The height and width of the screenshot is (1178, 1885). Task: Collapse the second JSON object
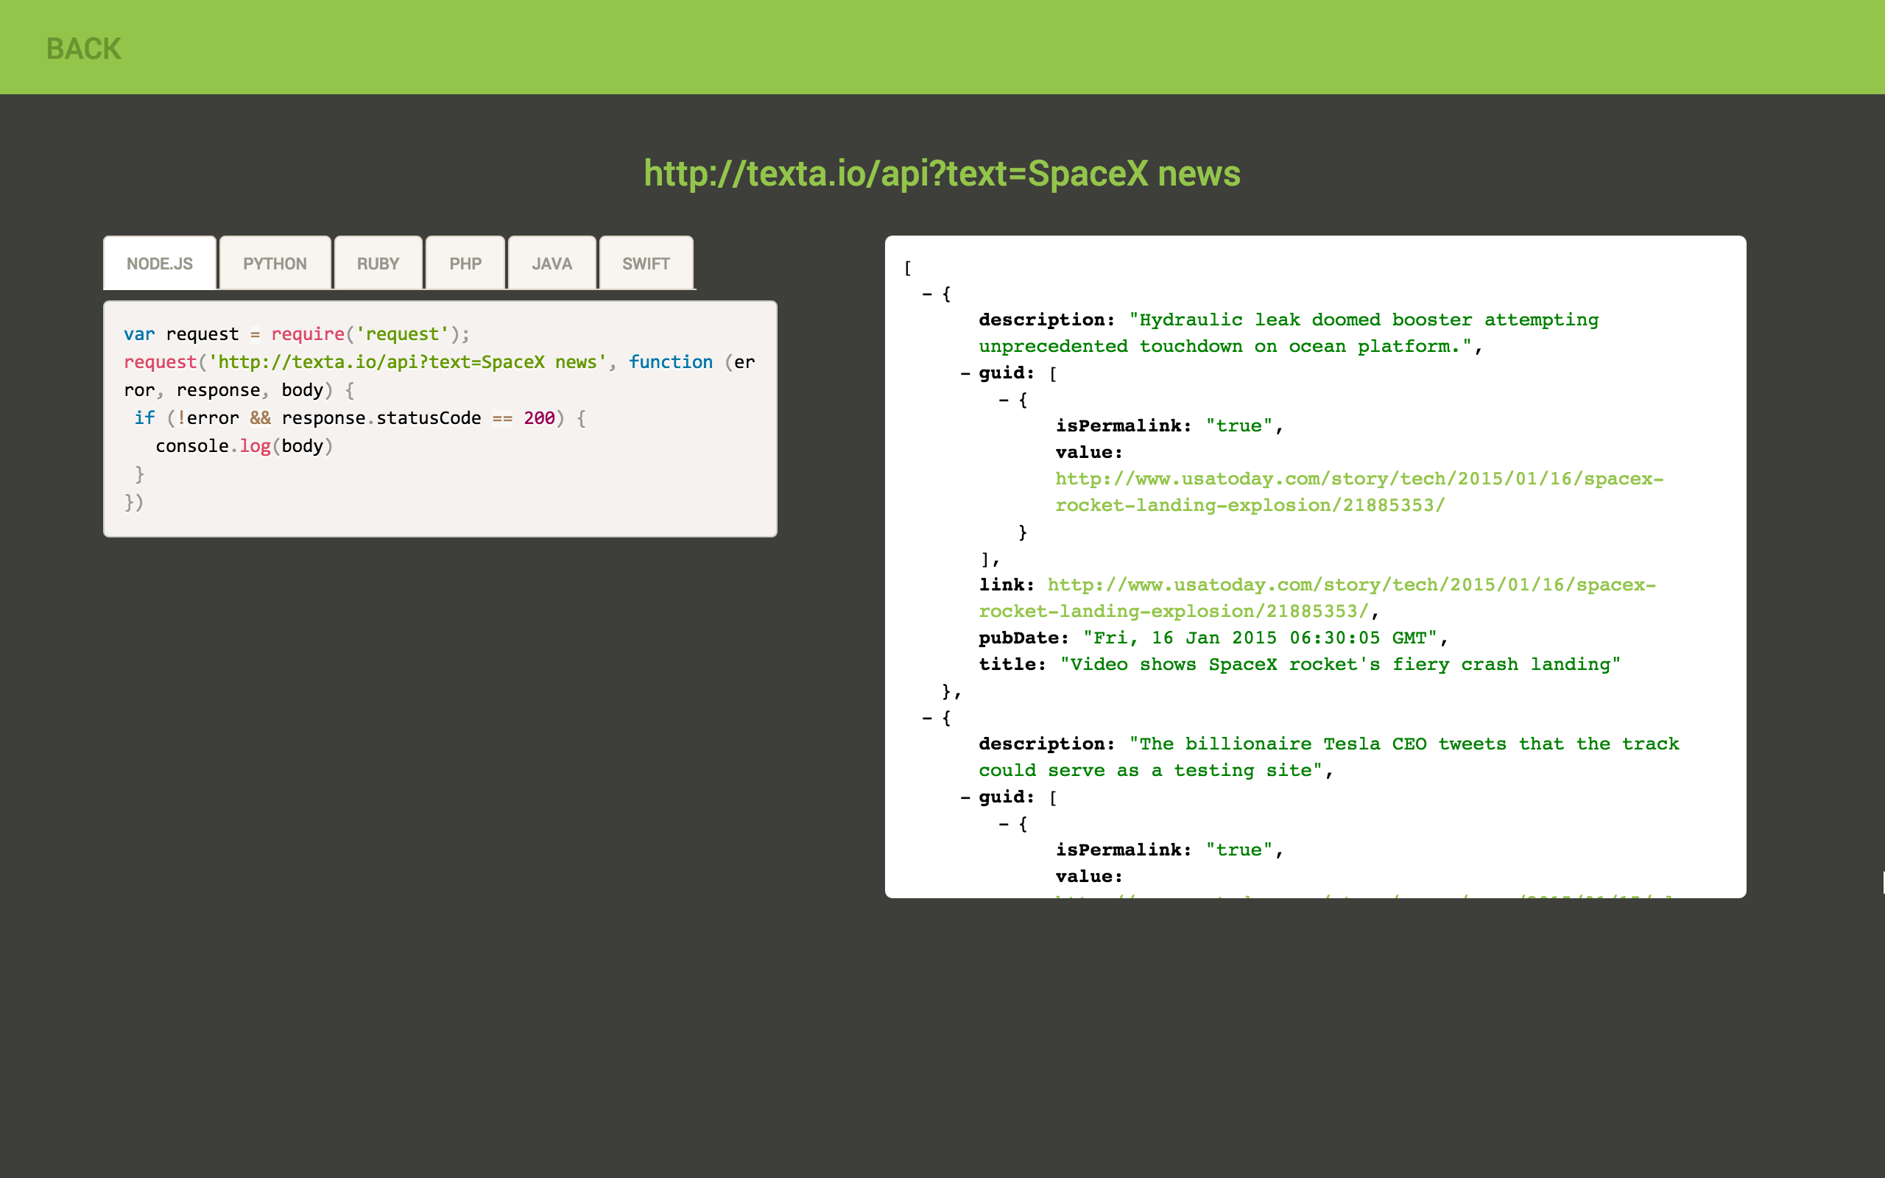click(x=927, y=719)
